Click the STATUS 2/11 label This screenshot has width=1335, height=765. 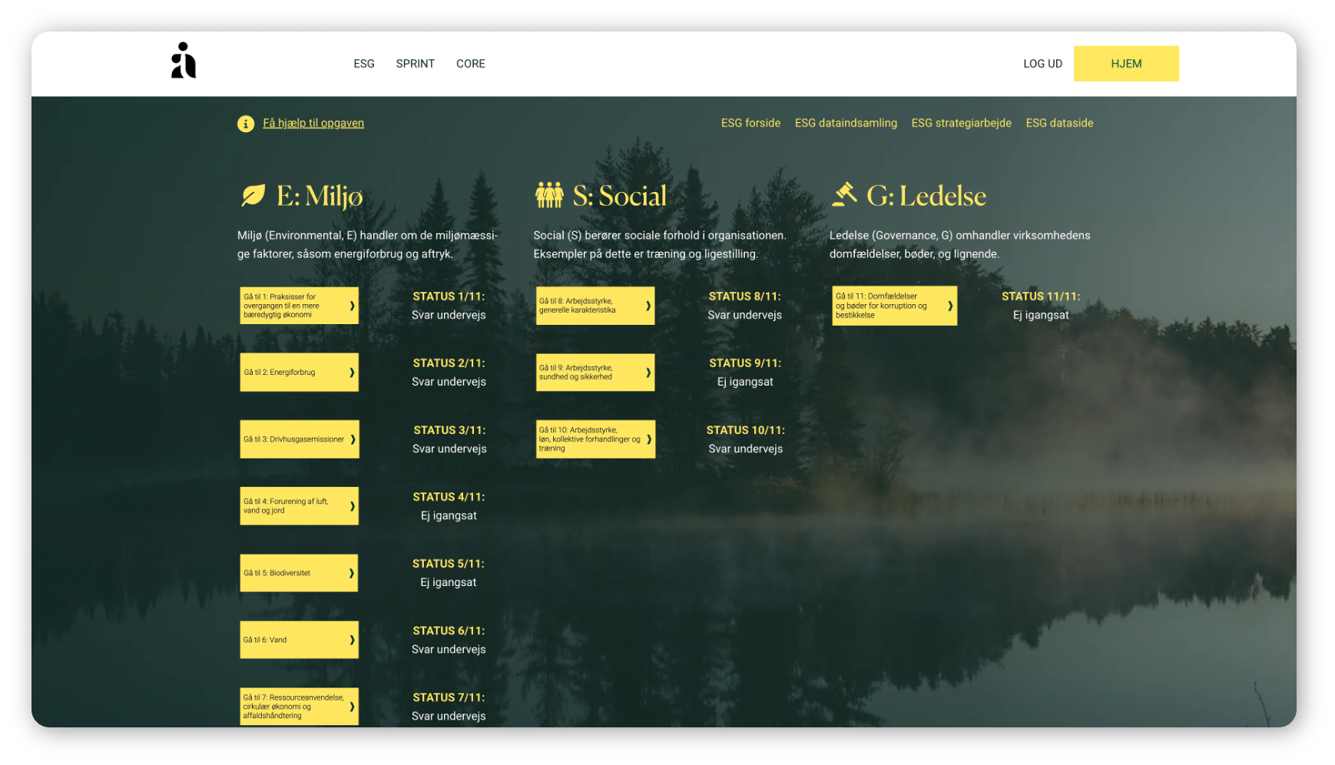pyautogui.click(x=449, y=363)
